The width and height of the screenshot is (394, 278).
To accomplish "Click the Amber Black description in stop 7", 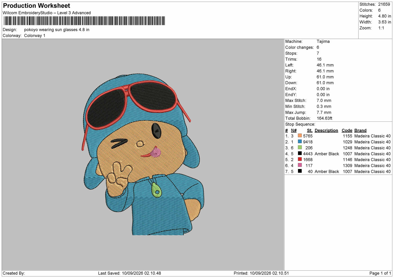I will (x=327, y=172).
